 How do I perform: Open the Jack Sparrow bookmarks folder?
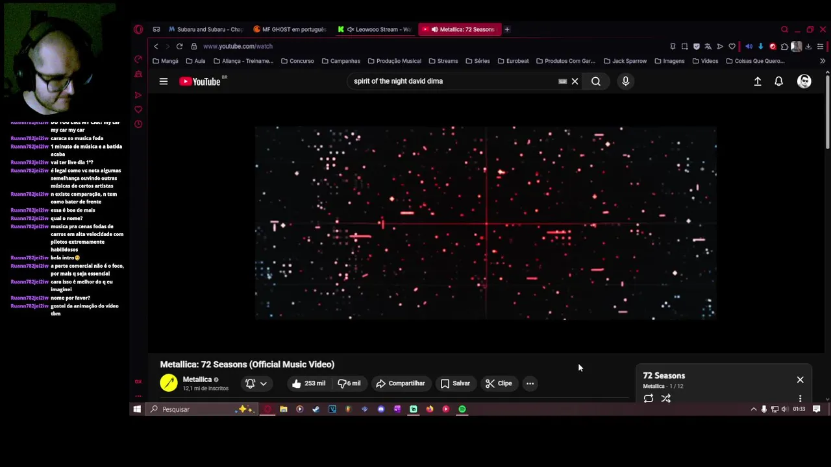point(625,61)
